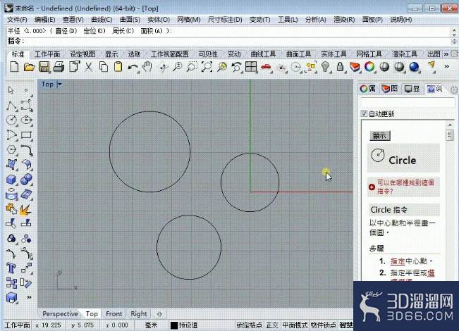Switch to the Perspective viewport tab
This screenshot has height=331, width=459.
pyautogui.click(x=60, y=314)
